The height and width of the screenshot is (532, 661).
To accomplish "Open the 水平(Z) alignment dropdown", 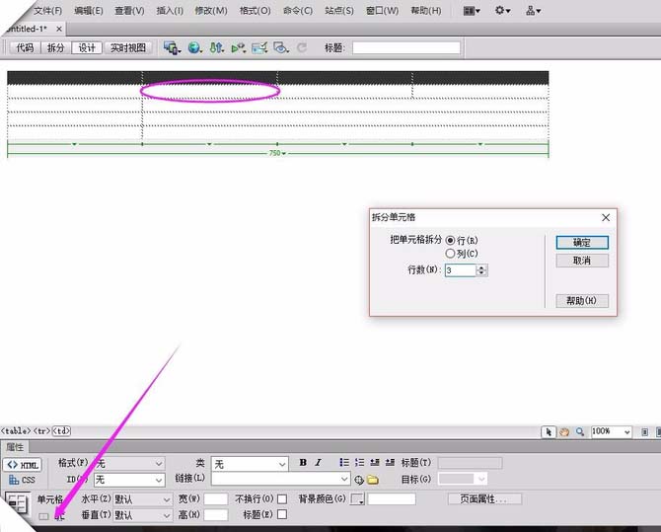I will [x=142, y=499].
